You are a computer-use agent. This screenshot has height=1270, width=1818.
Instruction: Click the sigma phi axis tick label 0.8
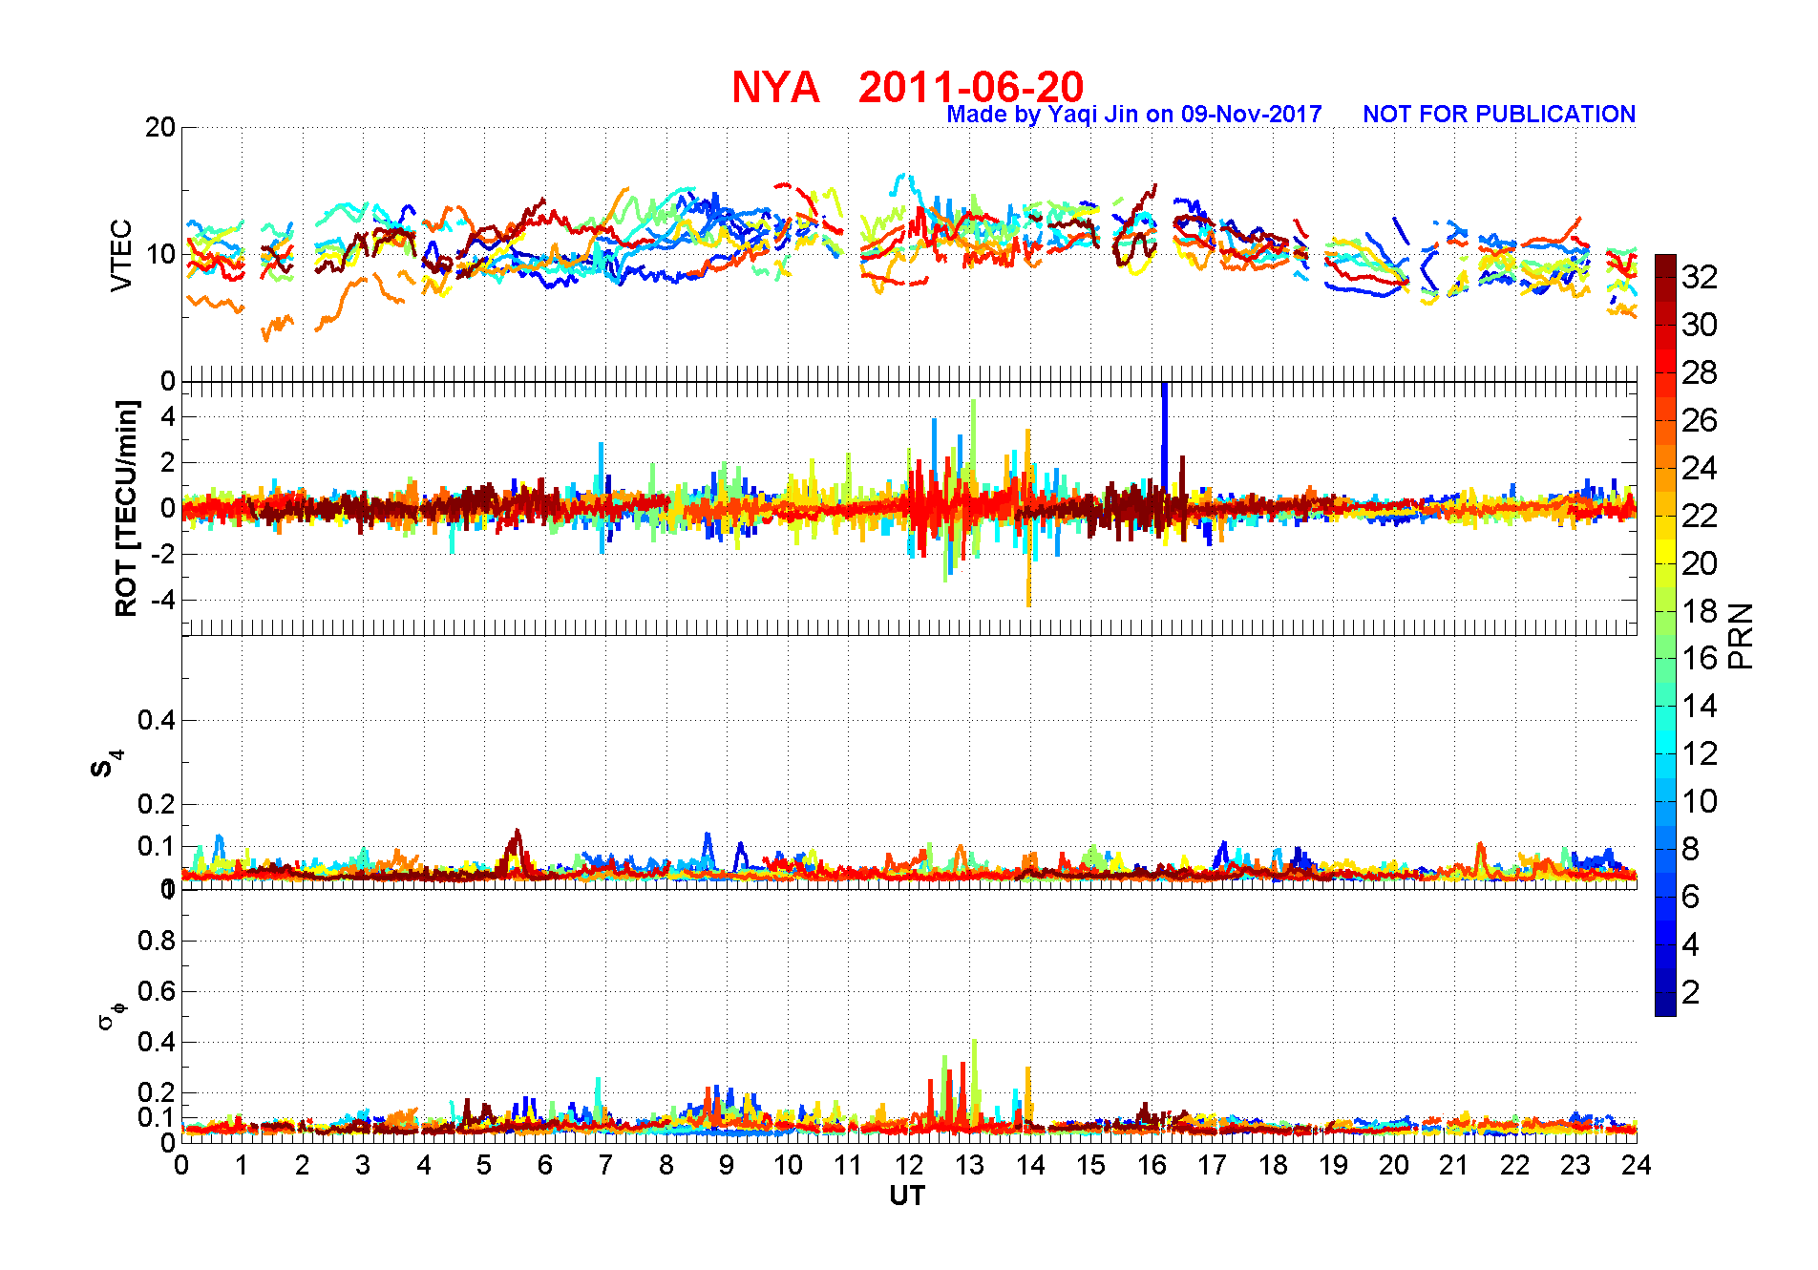click(157, 941)
